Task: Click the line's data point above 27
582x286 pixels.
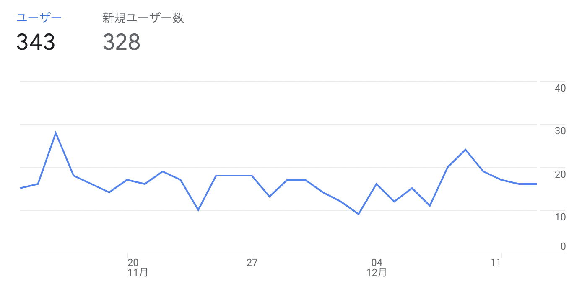Action: [x=252, y=176]
